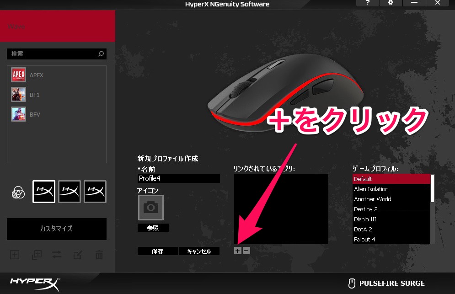The image size is (455, 294).
Task: Focus the profile search field
Action: pos(57,54)
